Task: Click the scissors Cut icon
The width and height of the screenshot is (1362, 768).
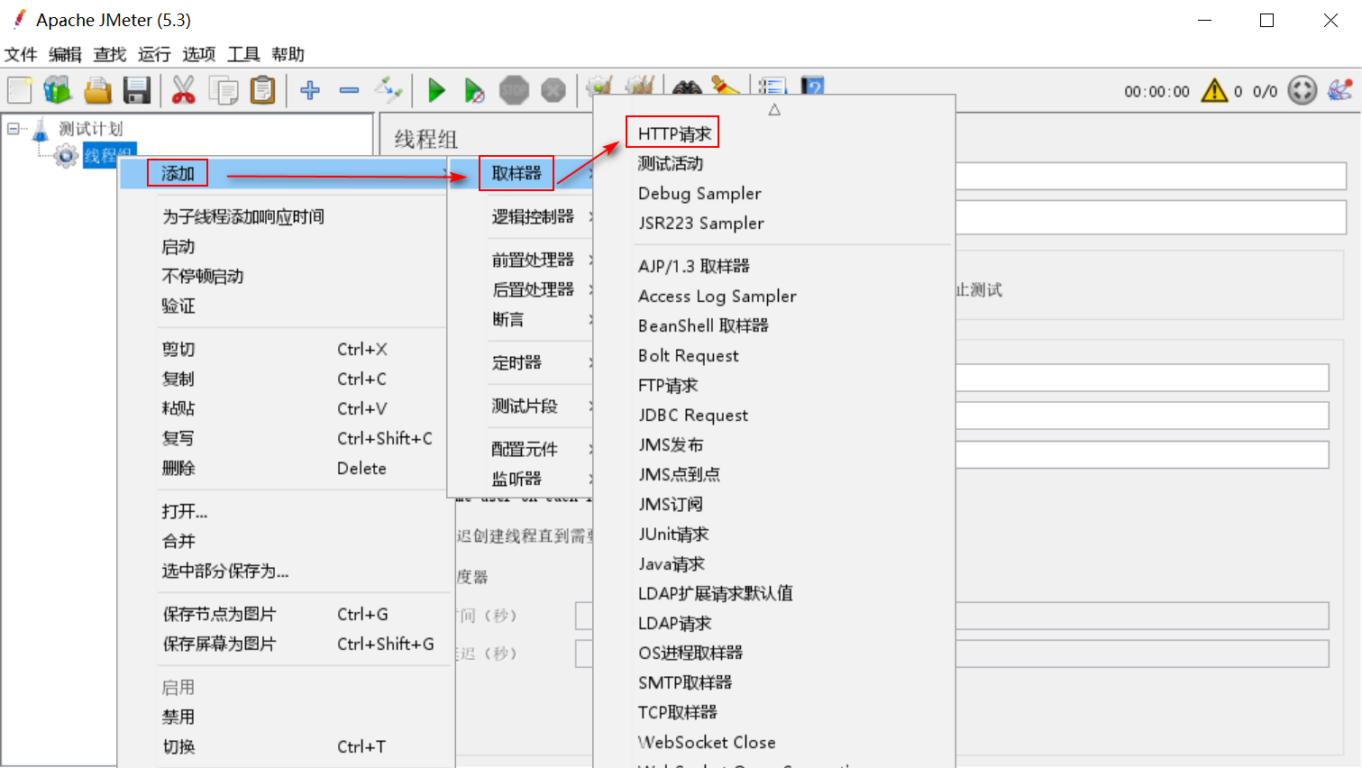Action: click(x=184, y=90)
